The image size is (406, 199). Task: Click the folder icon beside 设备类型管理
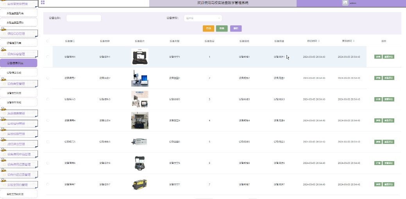pyautogui.click(x=4, y=84)
